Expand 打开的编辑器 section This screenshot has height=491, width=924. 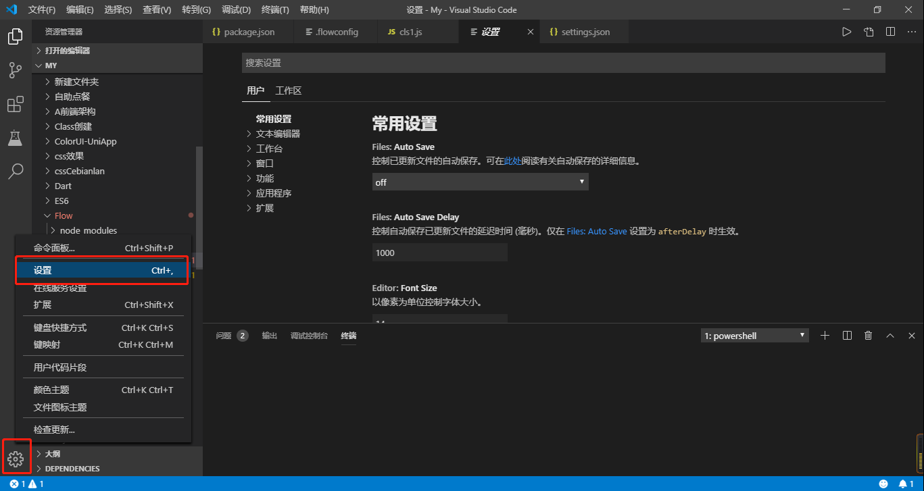(x=117, y=51)
